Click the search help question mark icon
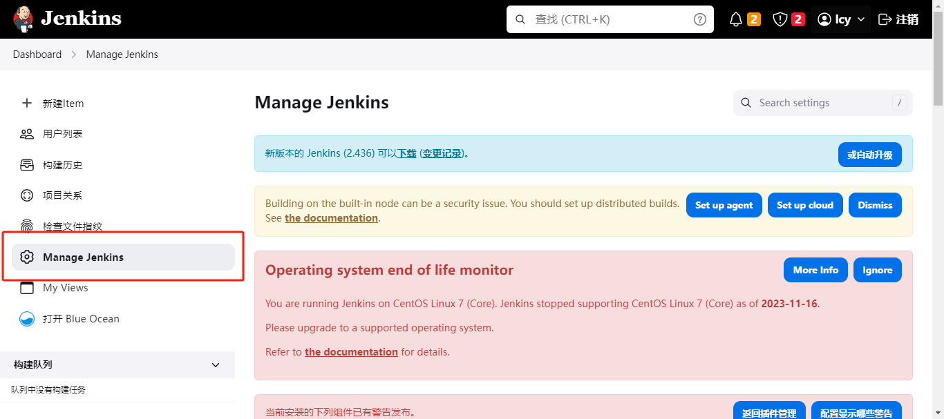Screen dimensions: 944x419 pyautogui.click(x=700, y=19)
